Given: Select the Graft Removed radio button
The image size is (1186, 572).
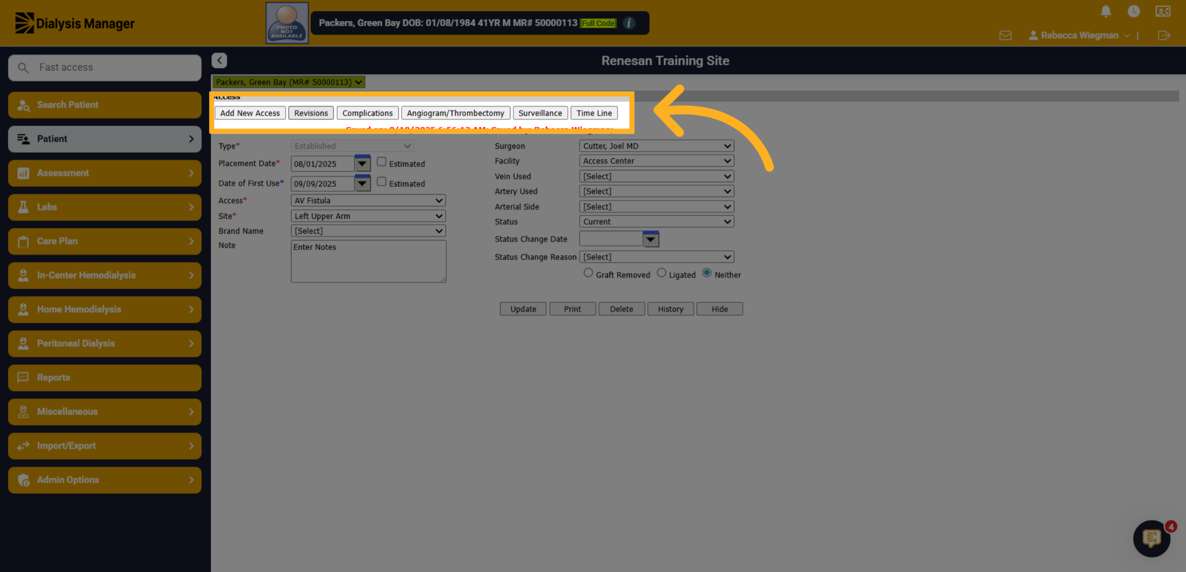Looking at the screenshot, I should click(x=588, y=273).
